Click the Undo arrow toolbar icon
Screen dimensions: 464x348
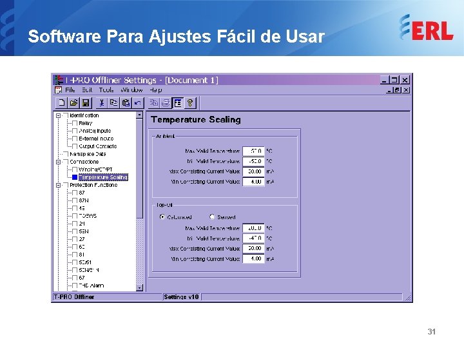tap(138, 102)
